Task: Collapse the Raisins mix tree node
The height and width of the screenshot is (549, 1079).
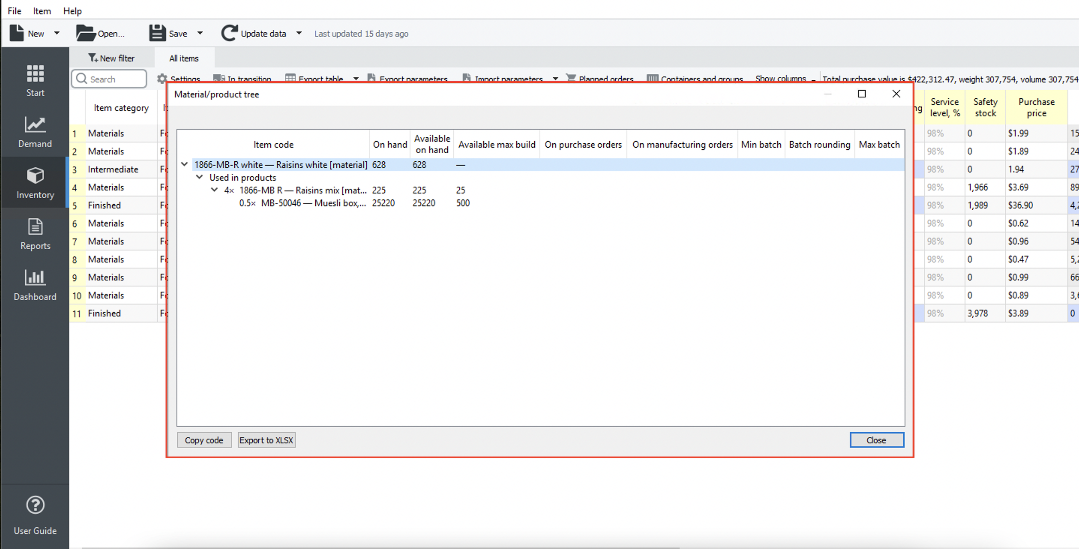Action: [x=215, y=190]
